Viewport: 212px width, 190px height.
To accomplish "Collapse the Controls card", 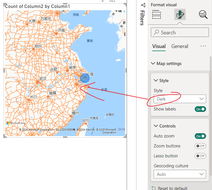I will (156, 126).
